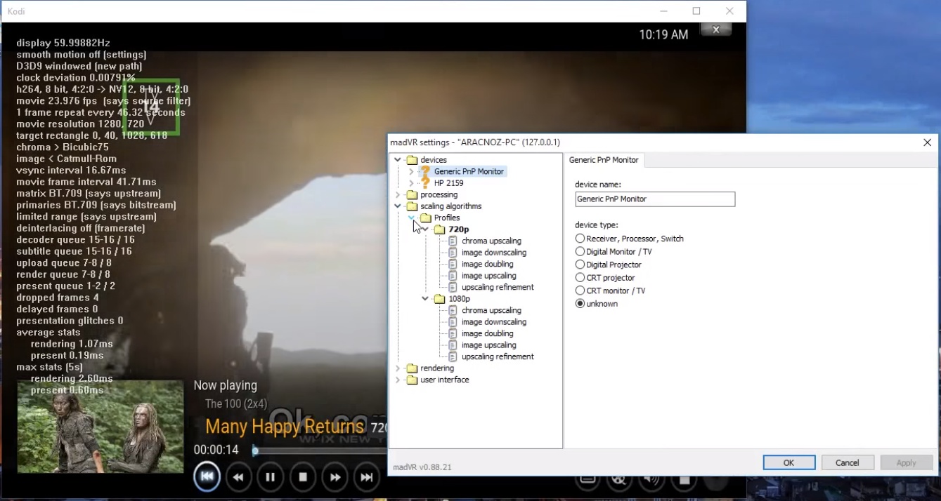The height and width of the screenshot is (501, 941).
Task: Click the Apply button in madVR settings
Action: pos(907,462)
